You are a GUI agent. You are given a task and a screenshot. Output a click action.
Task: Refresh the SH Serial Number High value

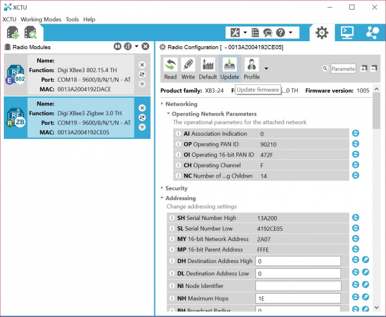point(356,217)
